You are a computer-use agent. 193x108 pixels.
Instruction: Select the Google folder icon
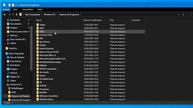[37, 45]
